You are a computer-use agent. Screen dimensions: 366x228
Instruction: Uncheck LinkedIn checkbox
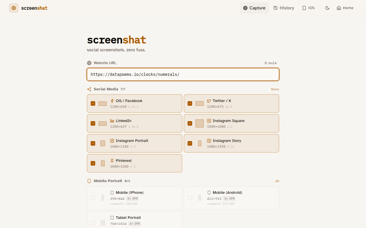pyautogui.click(x=93, y=123)
